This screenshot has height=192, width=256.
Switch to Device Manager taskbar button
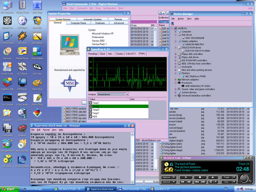37,189
